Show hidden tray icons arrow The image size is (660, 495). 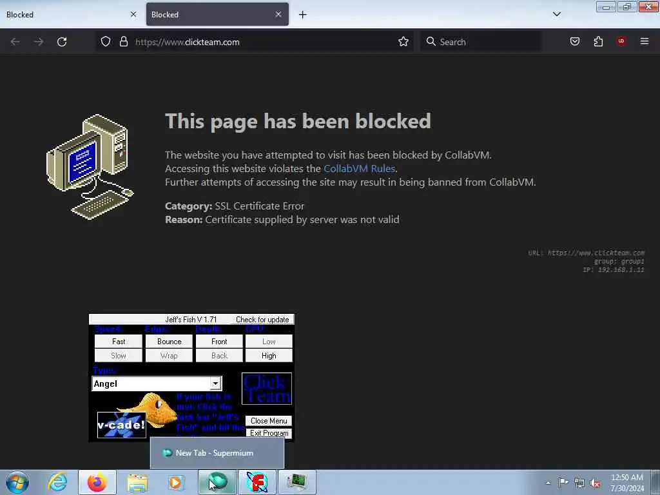tap(548, 483)
